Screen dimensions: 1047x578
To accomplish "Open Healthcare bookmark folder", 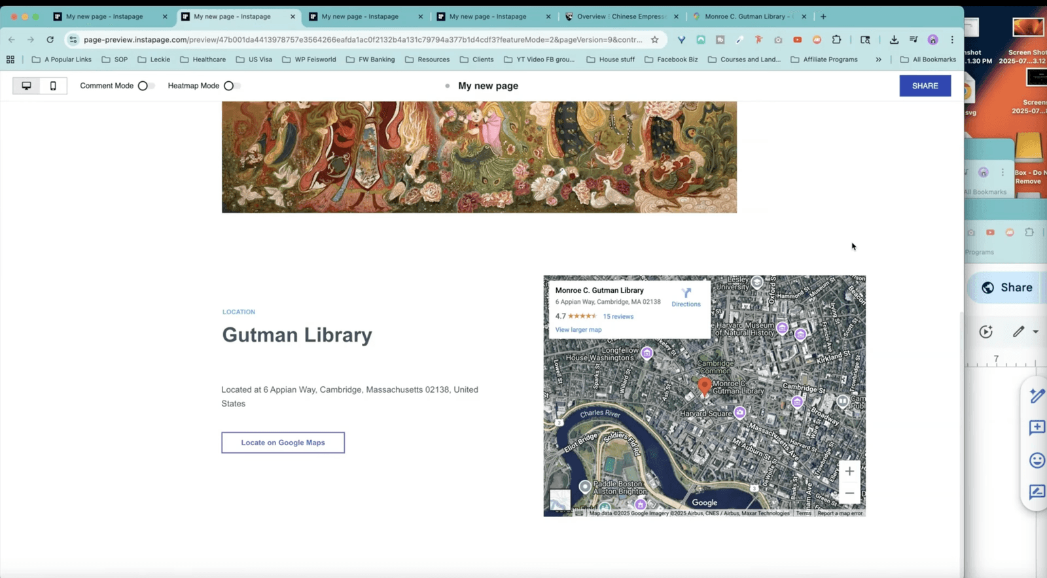I will pos(203,60).
